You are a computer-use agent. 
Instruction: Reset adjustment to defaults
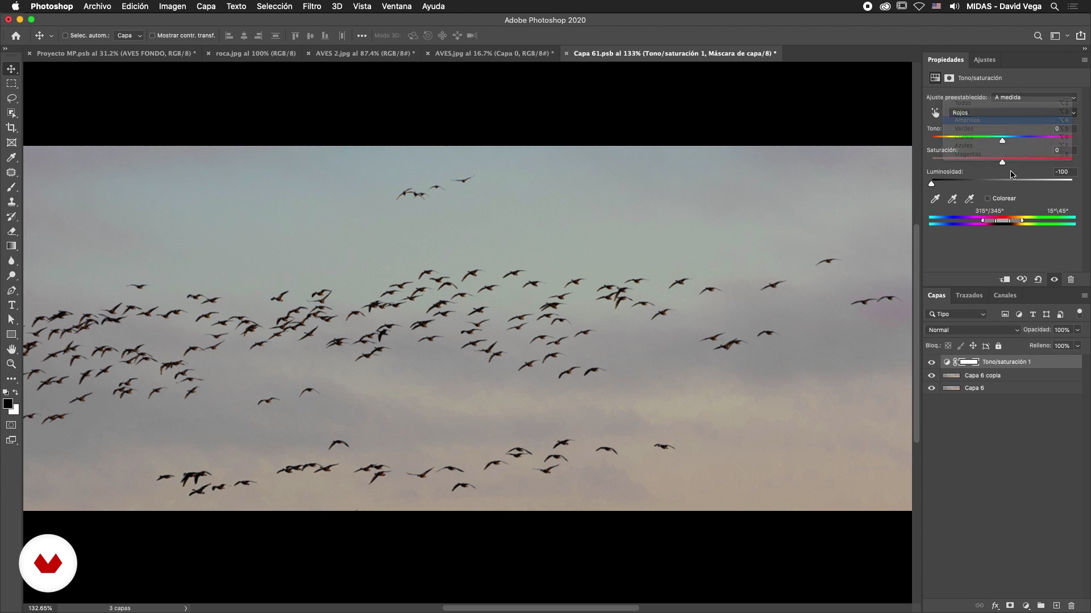tap(1038, 279)
